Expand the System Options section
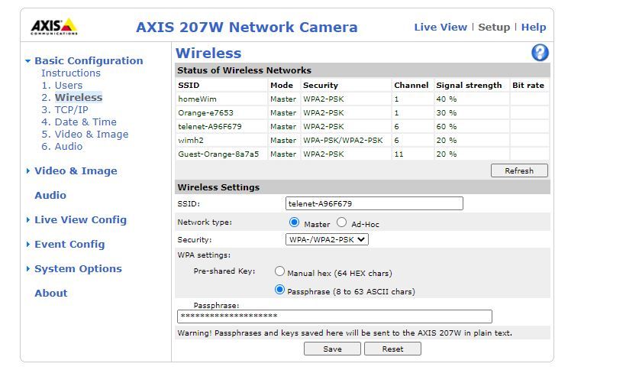626x383 pixels. pos(78,269)
